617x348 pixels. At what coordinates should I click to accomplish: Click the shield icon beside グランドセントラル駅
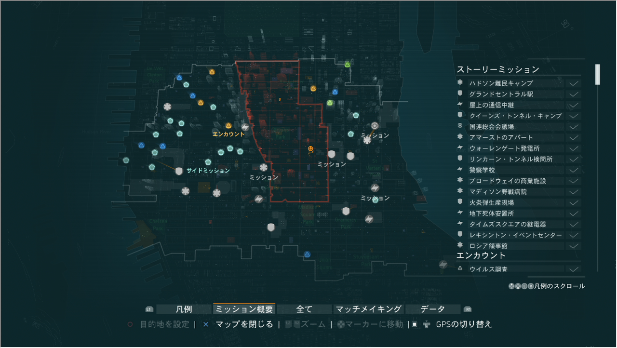pyautogui.click(x=460, y=94)
